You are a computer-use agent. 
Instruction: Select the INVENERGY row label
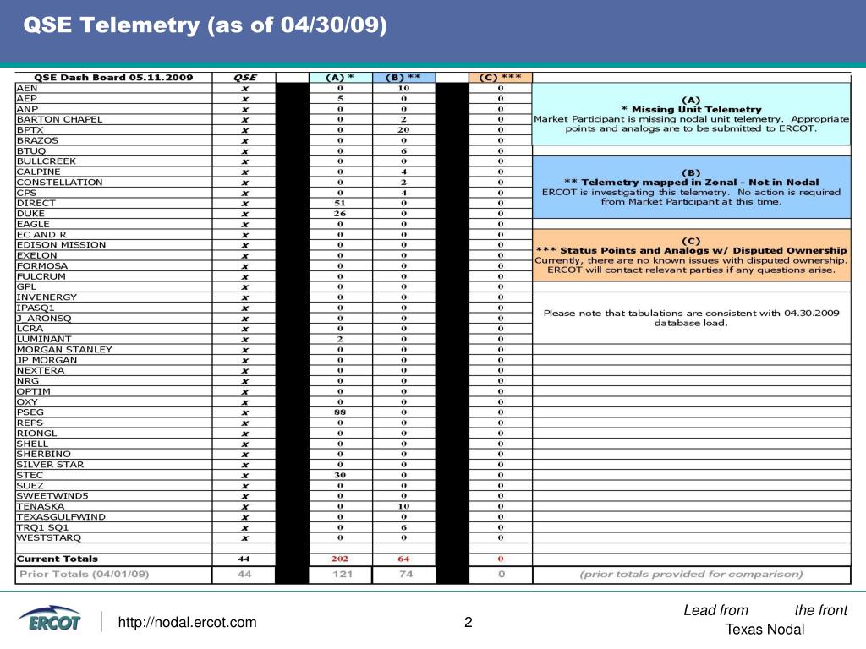pyautogui.click(x=47, y=297)
